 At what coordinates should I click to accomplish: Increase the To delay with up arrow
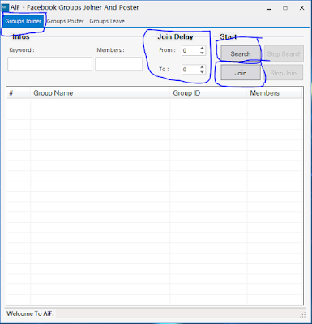coord(202,67)
